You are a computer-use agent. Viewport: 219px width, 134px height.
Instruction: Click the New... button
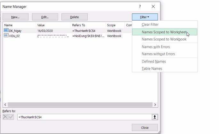15,17
